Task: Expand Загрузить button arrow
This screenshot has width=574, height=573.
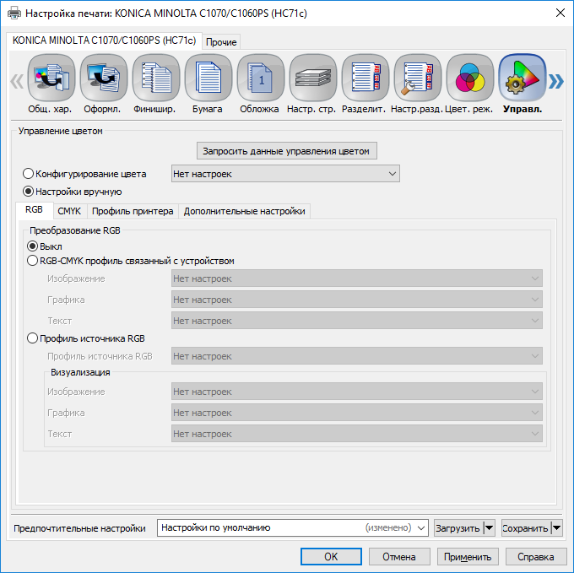Action: [489, 527]
